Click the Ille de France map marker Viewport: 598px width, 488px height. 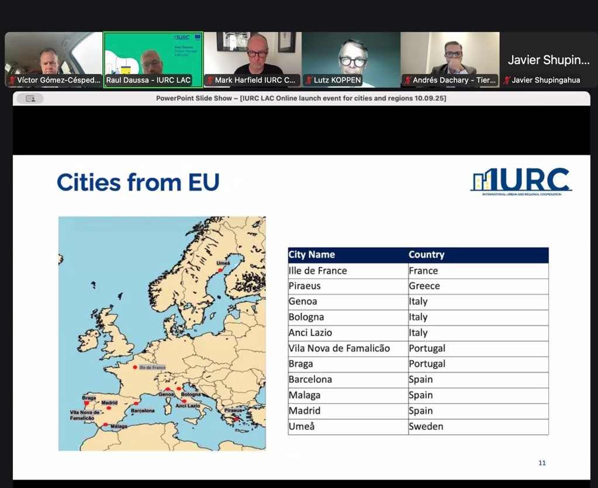click(136, 368)
